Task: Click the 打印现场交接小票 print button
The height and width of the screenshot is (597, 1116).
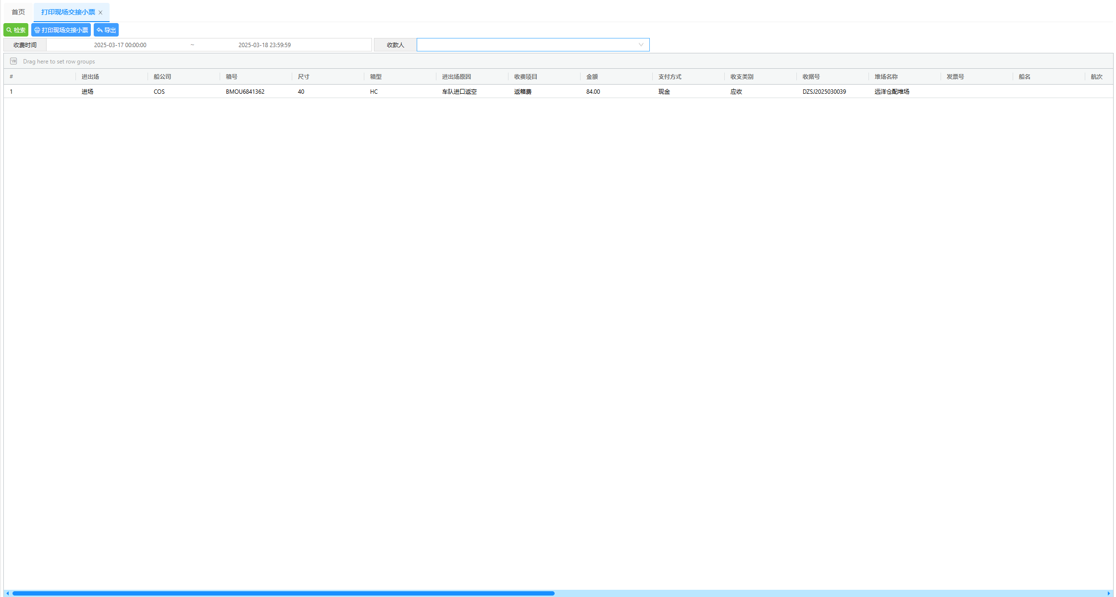Action: coord(61,30)
